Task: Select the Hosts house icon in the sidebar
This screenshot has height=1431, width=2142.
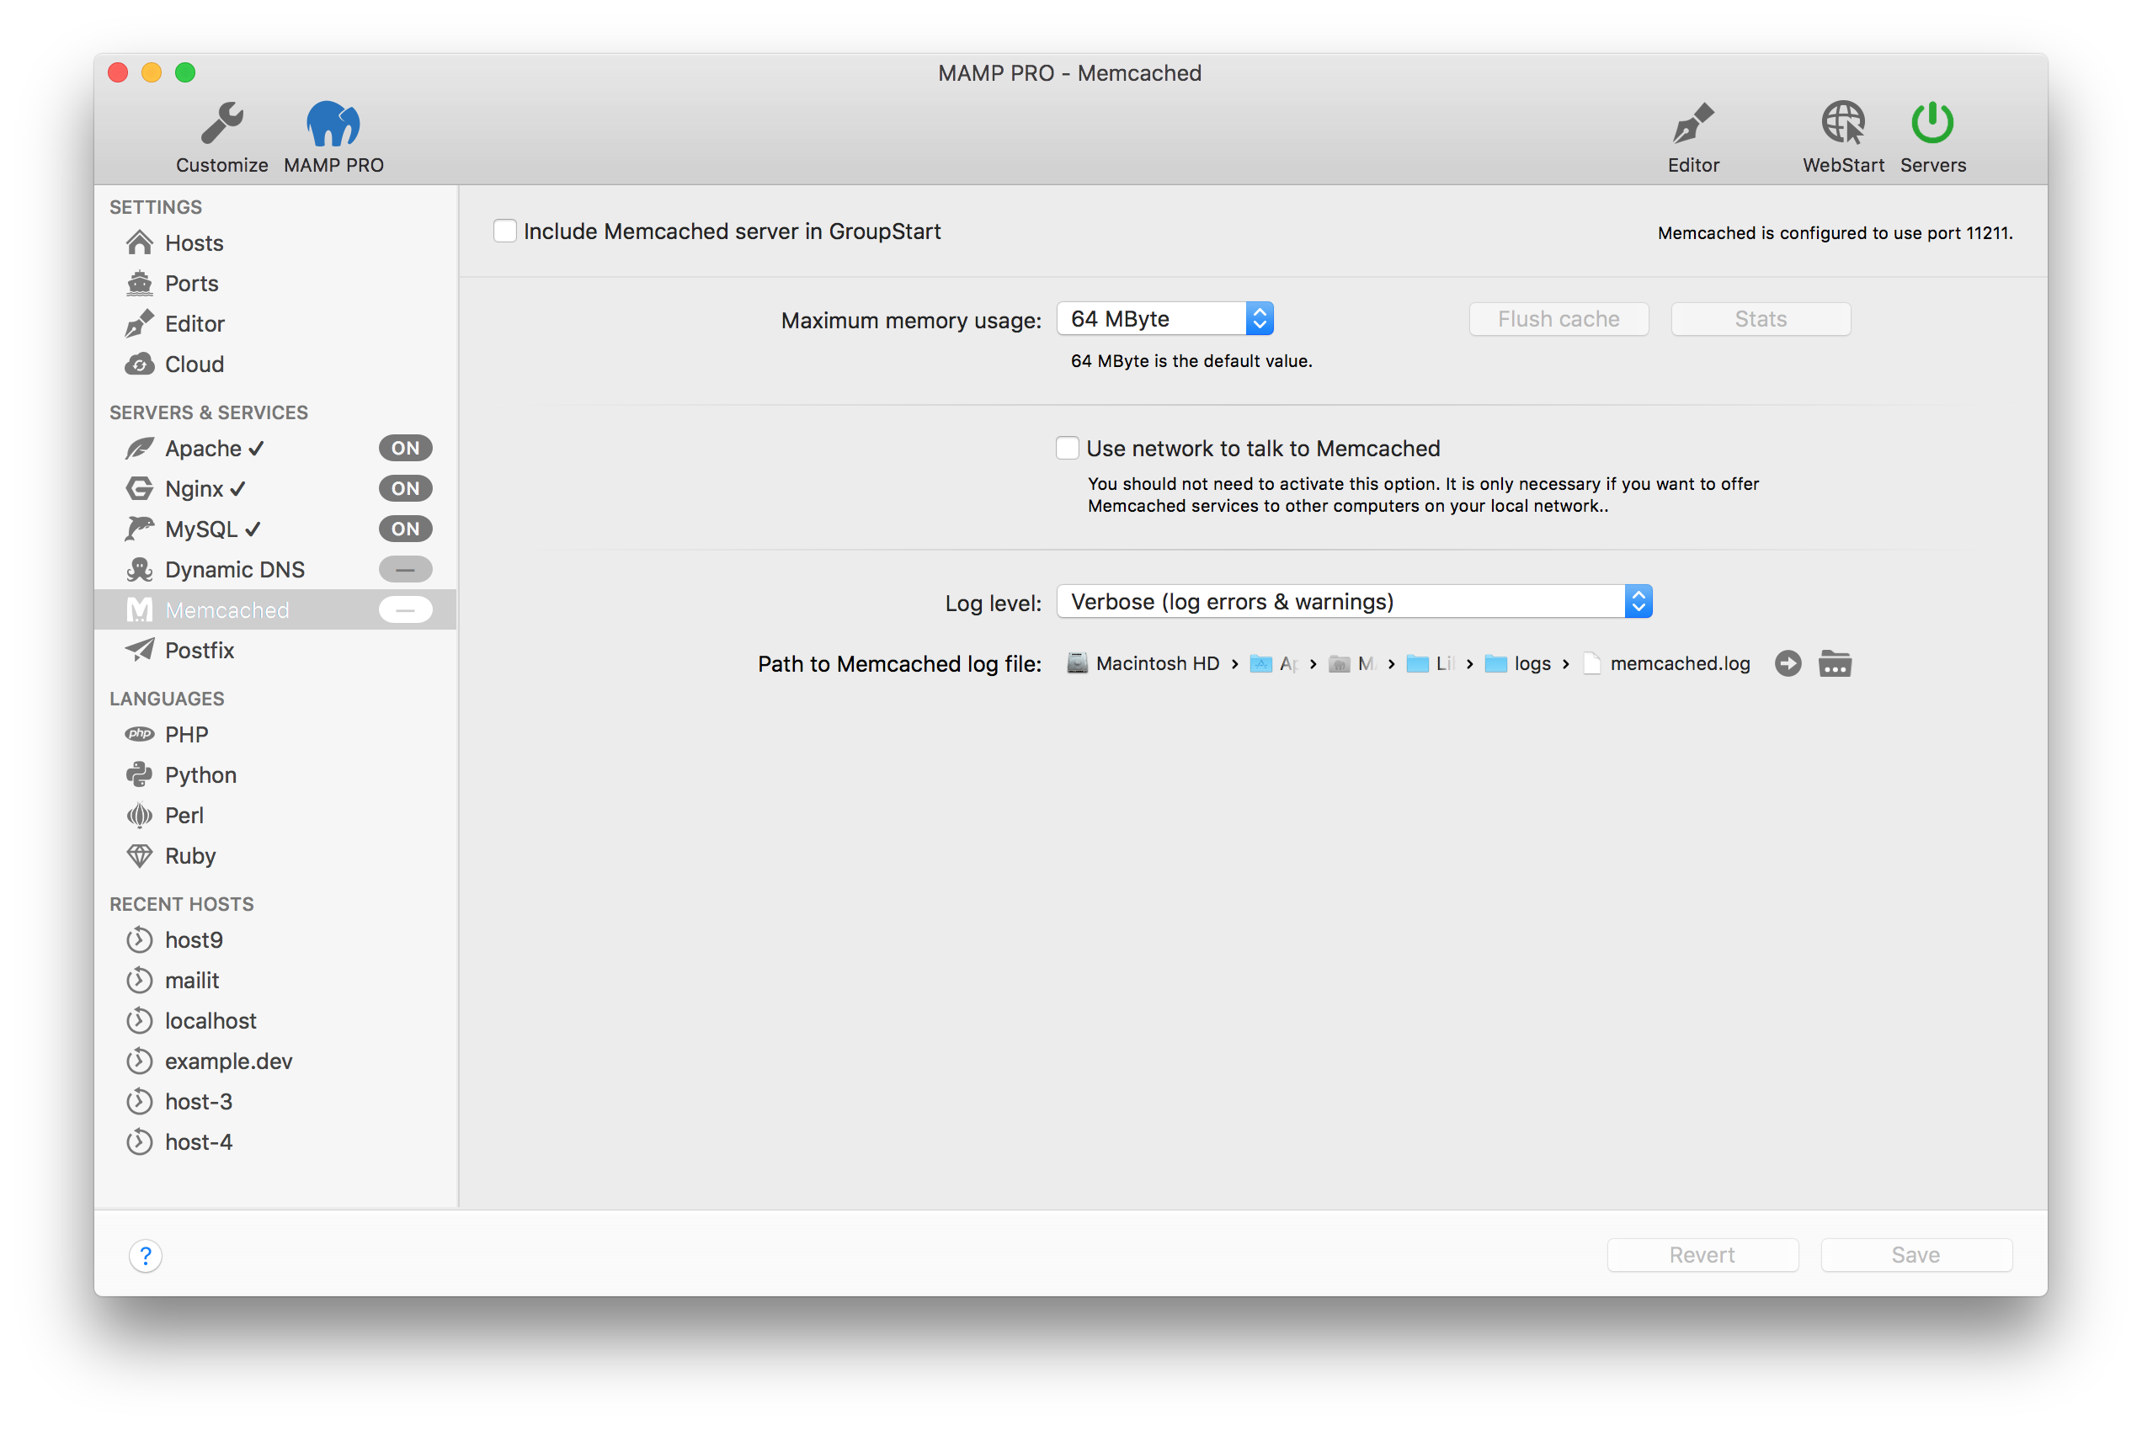Action: click(x=140, y=242)
